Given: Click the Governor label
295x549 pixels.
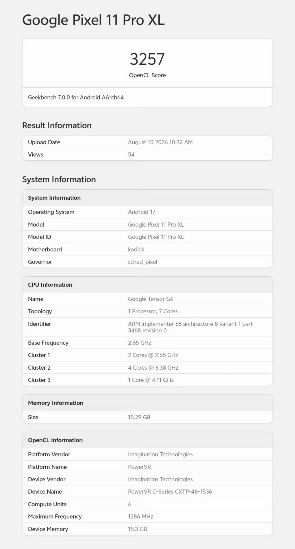Looking at the screenshot, I should coord(40,262).
